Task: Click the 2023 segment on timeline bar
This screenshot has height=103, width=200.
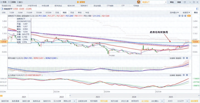Action: click(x=98, y=97)
